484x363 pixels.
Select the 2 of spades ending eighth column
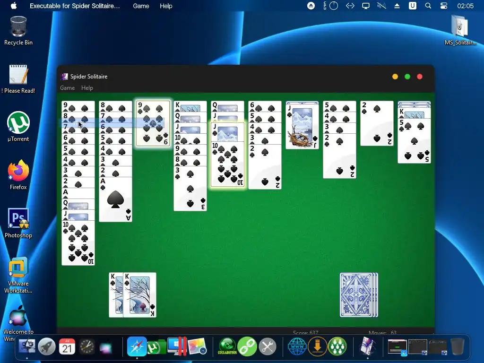pyautogui.click(x=339, y=156)
